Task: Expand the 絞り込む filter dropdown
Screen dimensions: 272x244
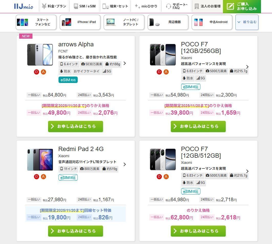Action: pyautogui.click(x=247, y=22)
